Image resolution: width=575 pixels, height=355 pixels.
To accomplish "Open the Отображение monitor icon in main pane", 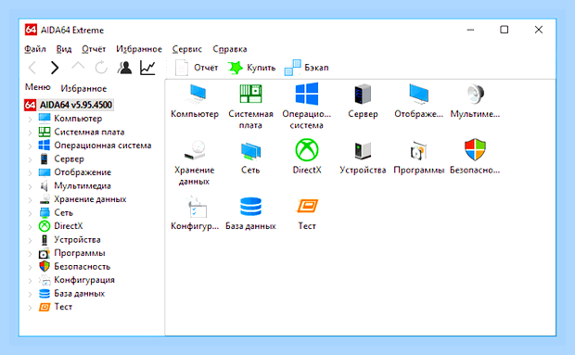I will (419, 95).
